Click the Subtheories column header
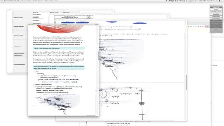Viewport: 224px width, 126px height. 35,12
